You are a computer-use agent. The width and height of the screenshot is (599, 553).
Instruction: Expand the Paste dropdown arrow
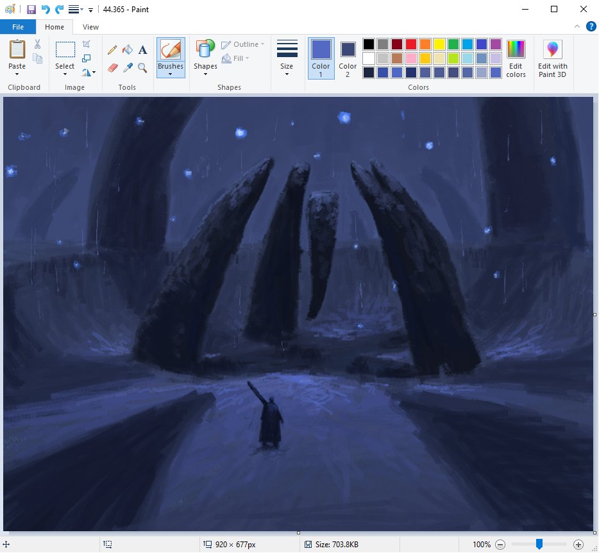(17, 74)
